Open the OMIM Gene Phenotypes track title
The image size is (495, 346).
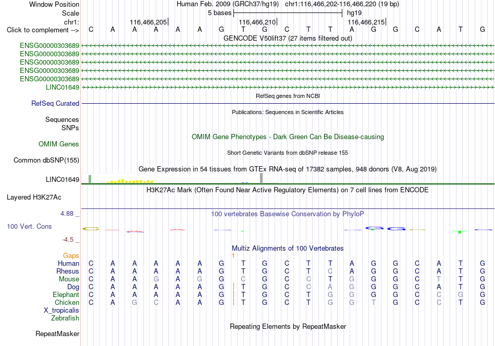click(x=288, y=137)
